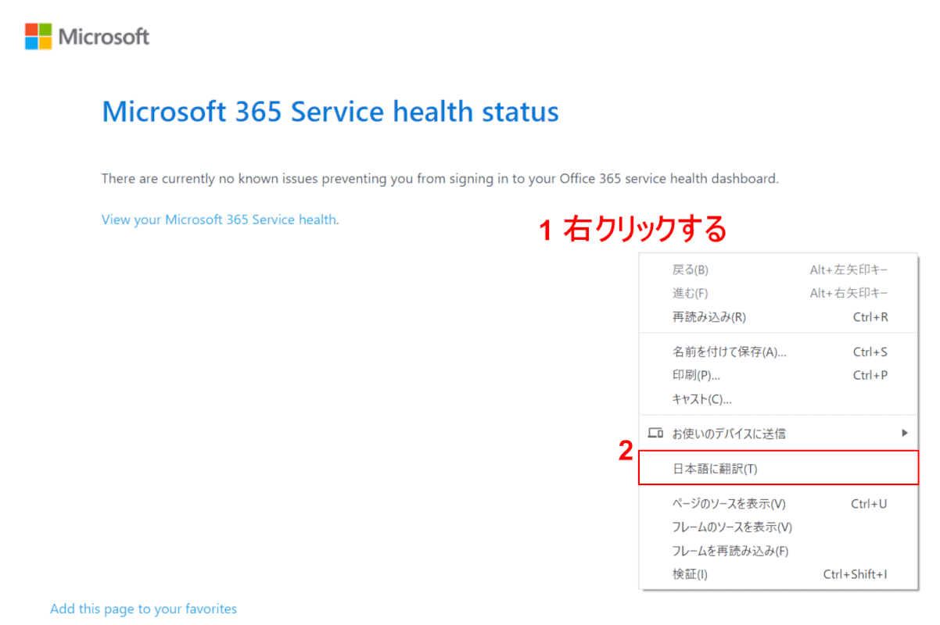The height and width of the screenshot is (625, 940).
Task: Expand お使いのデバイスに送信 submenu arrow
Action: (x=905, y=433)
